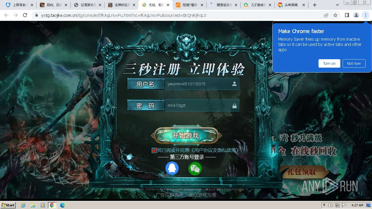372x209 pixels.
Task: Click the taskbar clock showing 4:27 AM
Action: [x=357, y=205]
